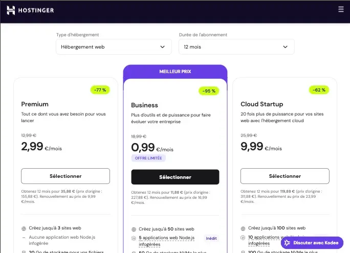This screenshot has height=253, width=350.
Task: Click the Business 11,88 € renewal note
Action: pyautogui.click(x=170, y=197)
